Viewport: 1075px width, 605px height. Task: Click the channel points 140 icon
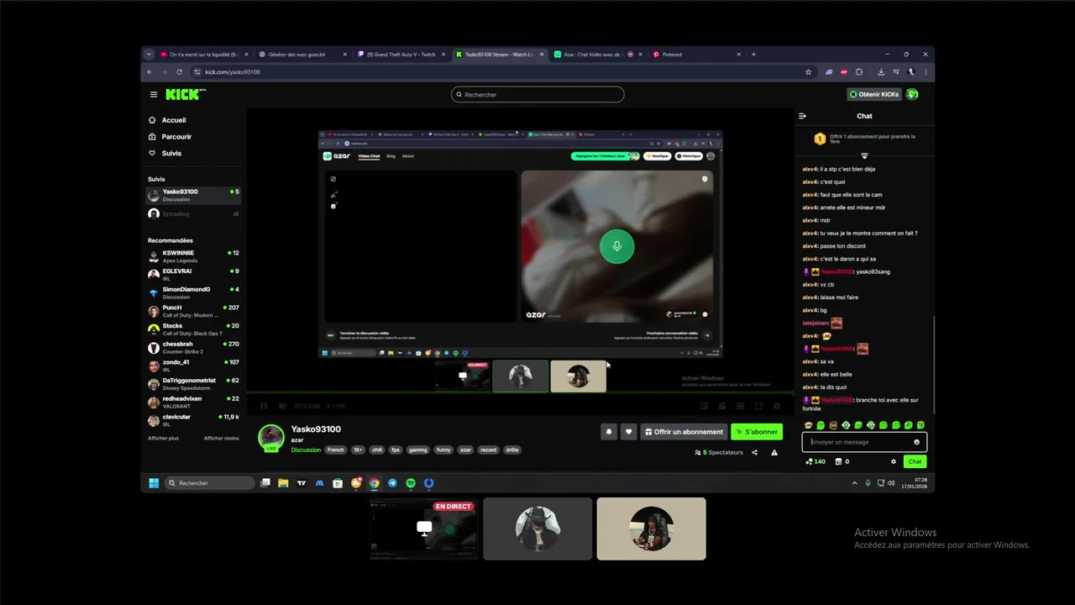tap(815, 461)
